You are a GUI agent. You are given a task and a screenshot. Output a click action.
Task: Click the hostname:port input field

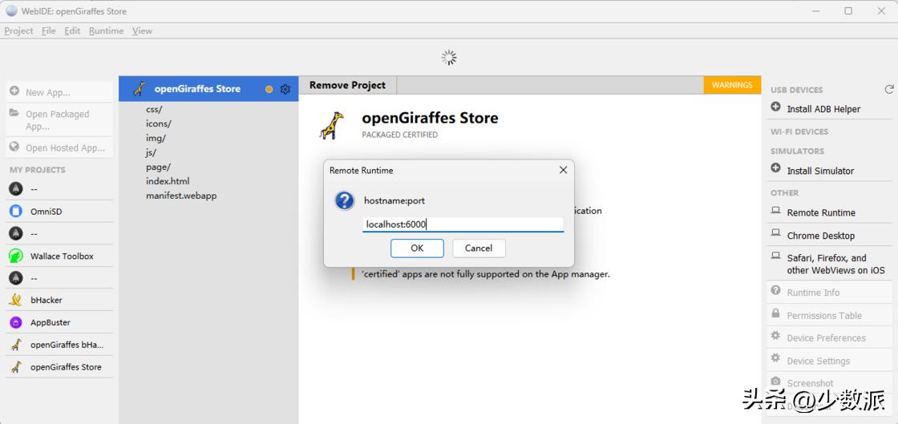tap(463, 224)
